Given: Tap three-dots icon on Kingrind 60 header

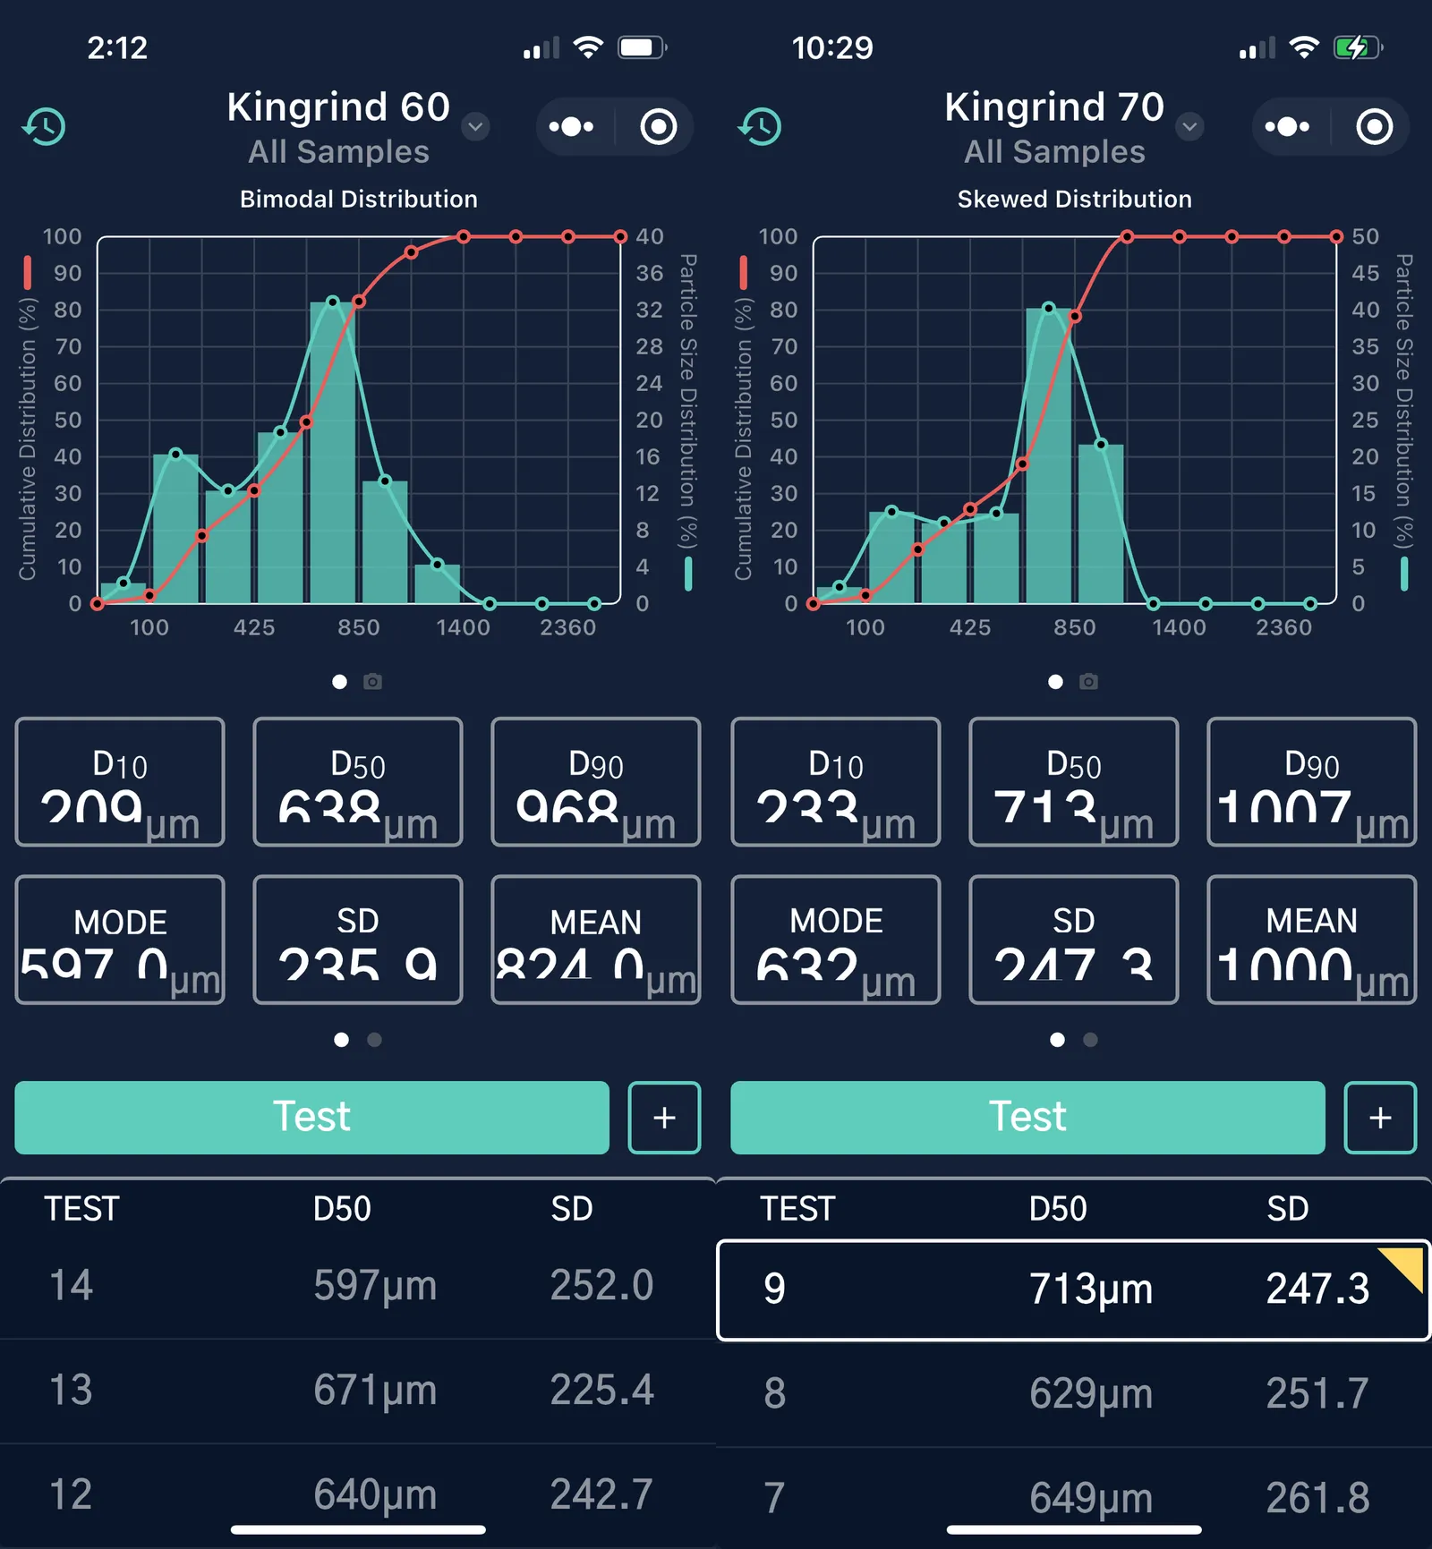Looking at the screenshot, I should [x=572, y=127].
